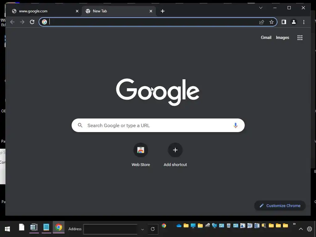Open the Chrome three-dot menu
Screen dimensions: 316x237
pyautogui.click(x=304, y=22)
